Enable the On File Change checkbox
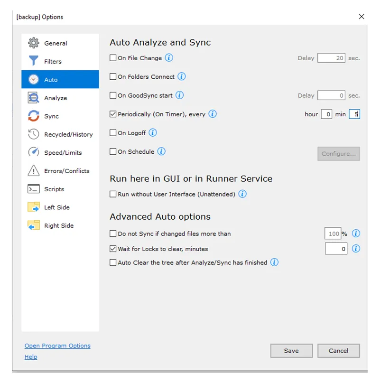Image resolution: width=380 pixels, height=383 pixels. (113, 58)
